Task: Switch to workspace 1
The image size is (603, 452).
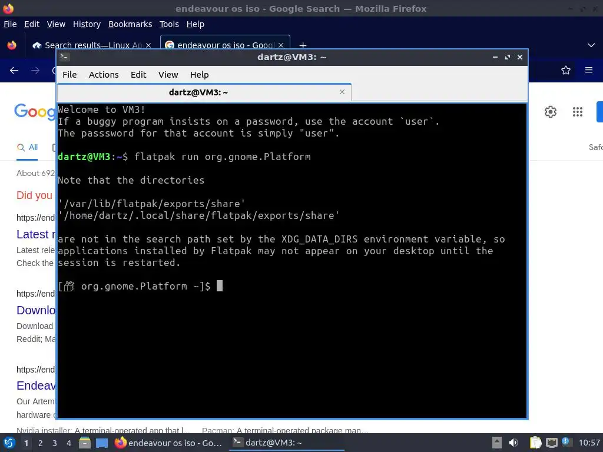Action: [x=26, y=443]
